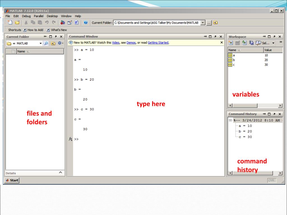Maximize the Workspace panel

[x=269, y=37]
